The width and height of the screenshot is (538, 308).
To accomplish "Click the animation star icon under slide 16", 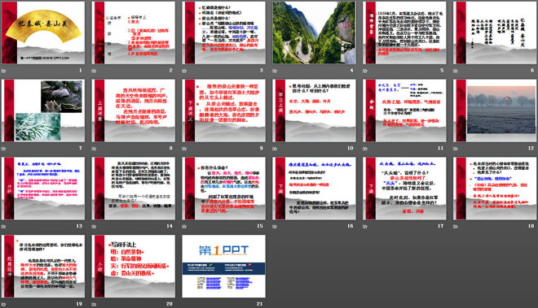I will pos(275,226).
